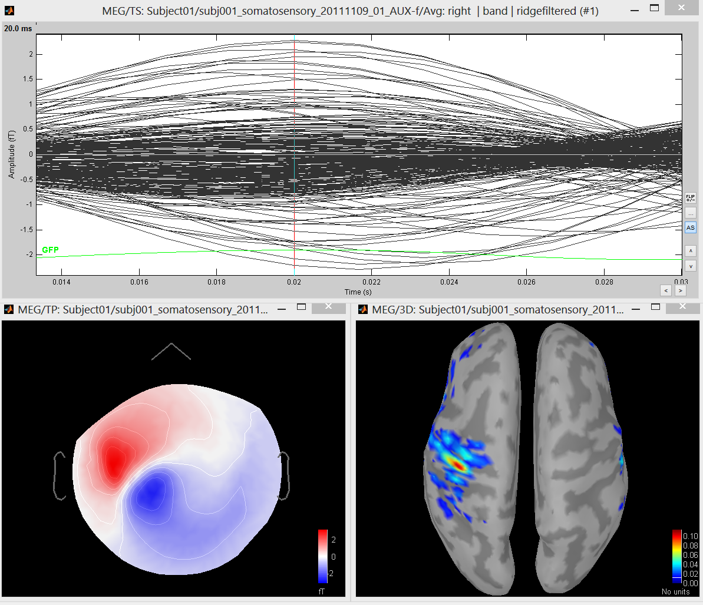Click the red positive peak on topography map
This screenshot has height=605, width=703.
[x=113, y=459]
